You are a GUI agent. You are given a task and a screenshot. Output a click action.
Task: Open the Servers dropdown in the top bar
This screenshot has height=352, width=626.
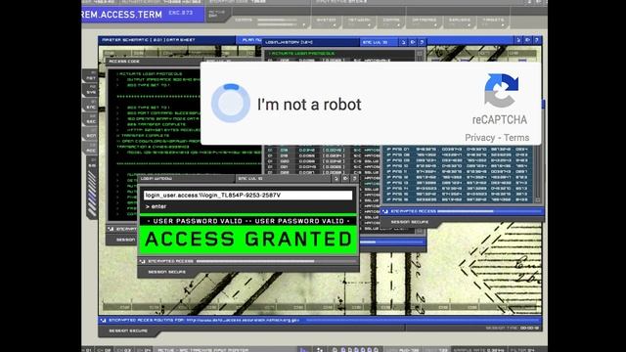459,22
